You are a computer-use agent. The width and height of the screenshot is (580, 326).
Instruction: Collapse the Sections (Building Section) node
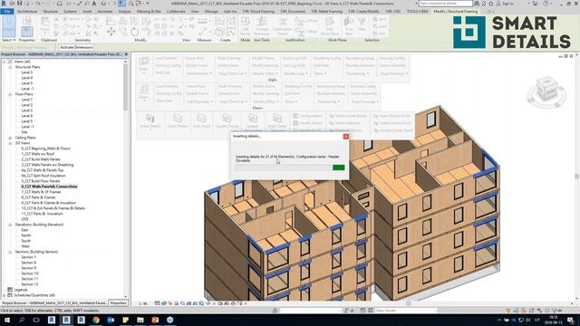click(10, 252)
